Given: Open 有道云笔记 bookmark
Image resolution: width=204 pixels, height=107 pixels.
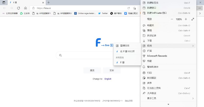Looking at the screenshot, I should tap(131, 13).
